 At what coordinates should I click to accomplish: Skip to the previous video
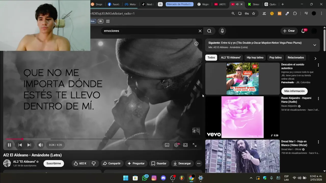20,145
